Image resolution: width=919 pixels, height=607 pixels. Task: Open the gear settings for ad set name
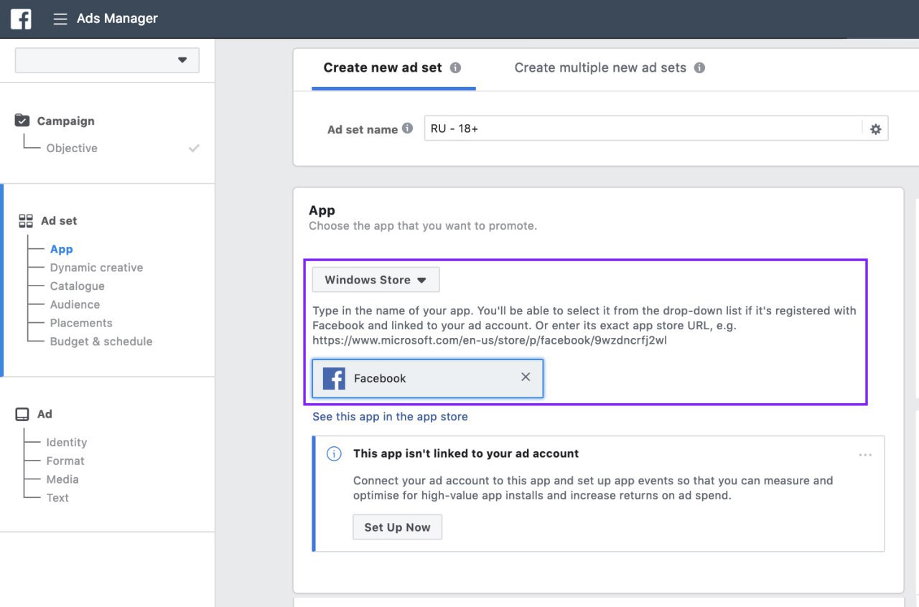[875, 129]
